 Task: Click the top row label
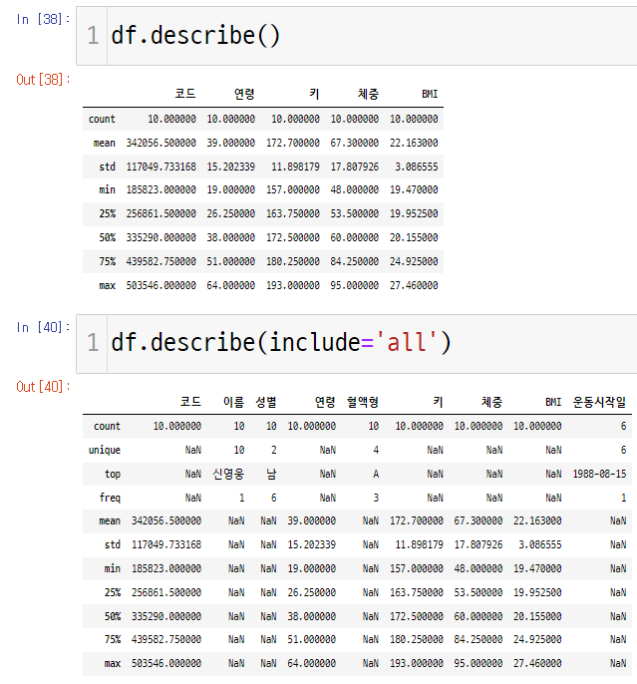(113, 475)
